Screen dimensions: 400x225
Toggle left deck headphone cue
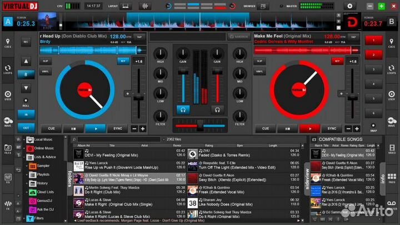[183, 110]
